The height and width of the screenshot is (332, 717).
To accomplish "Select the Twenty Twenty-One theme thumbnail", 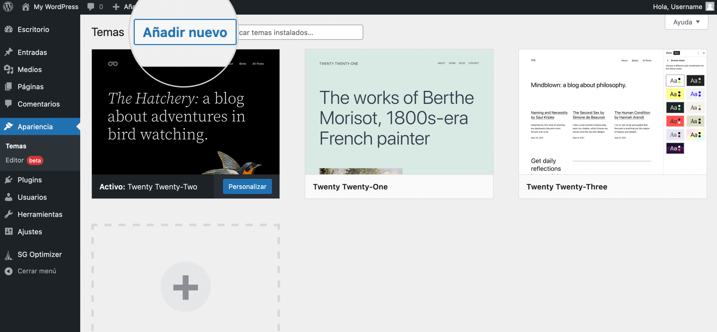I will (x=399, y=112).
